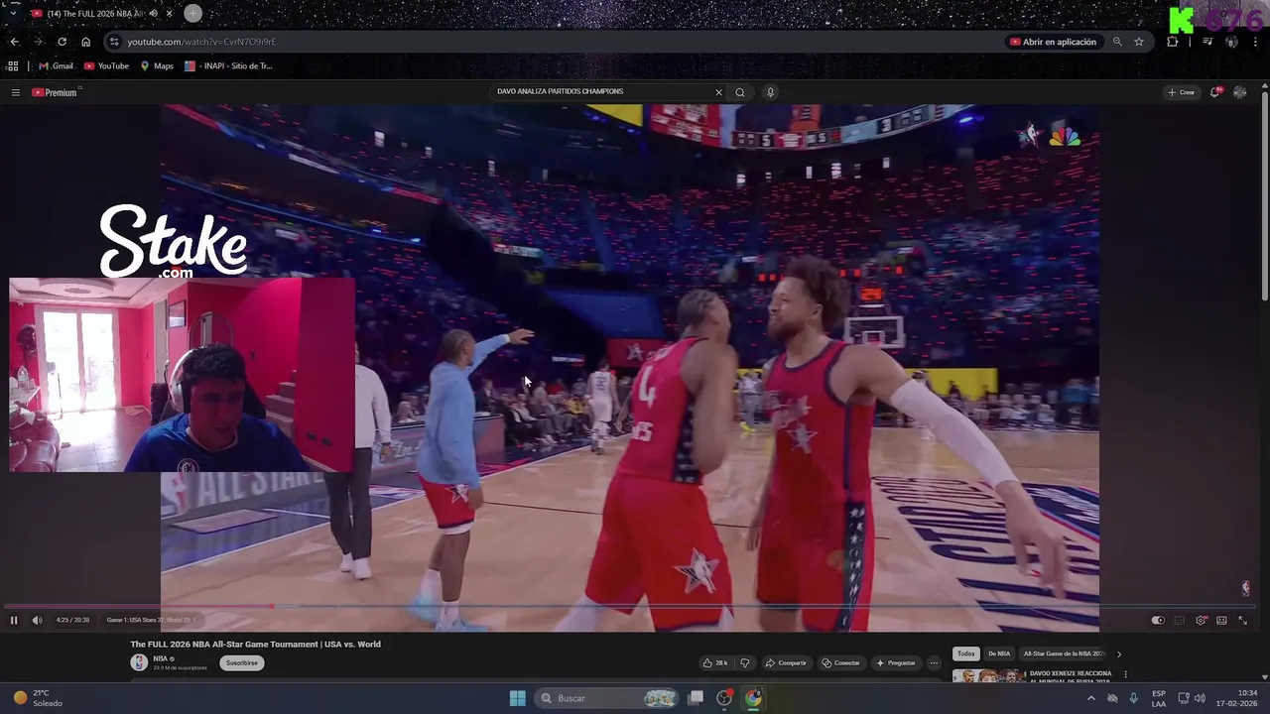Open the weather widget 21°C Soleado
This screenshot has height=714, width=1270.
tap(38, 698)
